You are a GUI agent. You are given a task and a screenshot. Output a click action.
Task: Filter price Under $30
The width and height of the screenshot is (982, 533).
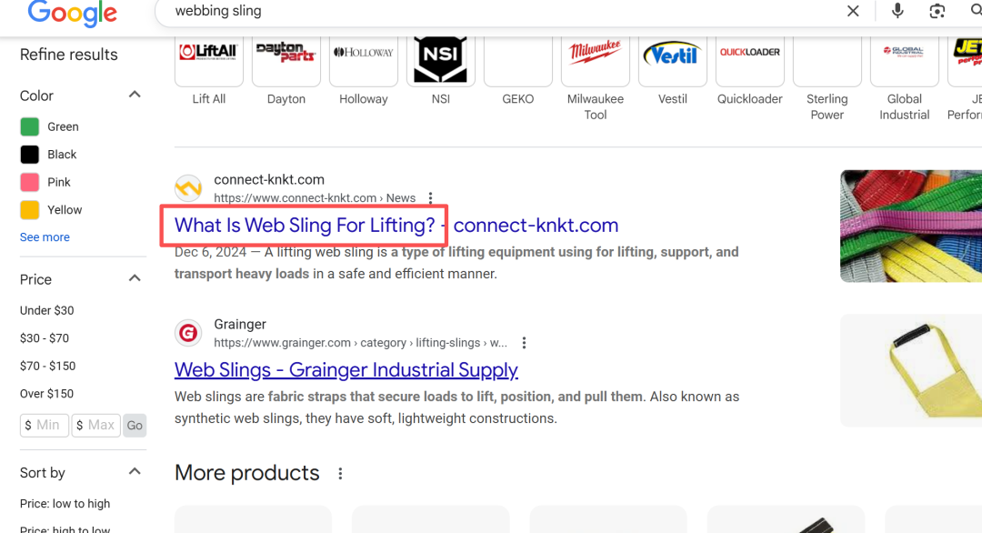coord(47,311)
